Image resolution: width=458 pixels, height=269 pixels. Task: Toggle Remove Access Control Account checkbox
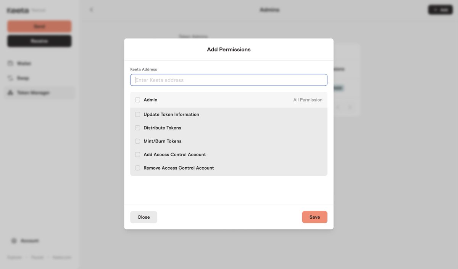137,168
